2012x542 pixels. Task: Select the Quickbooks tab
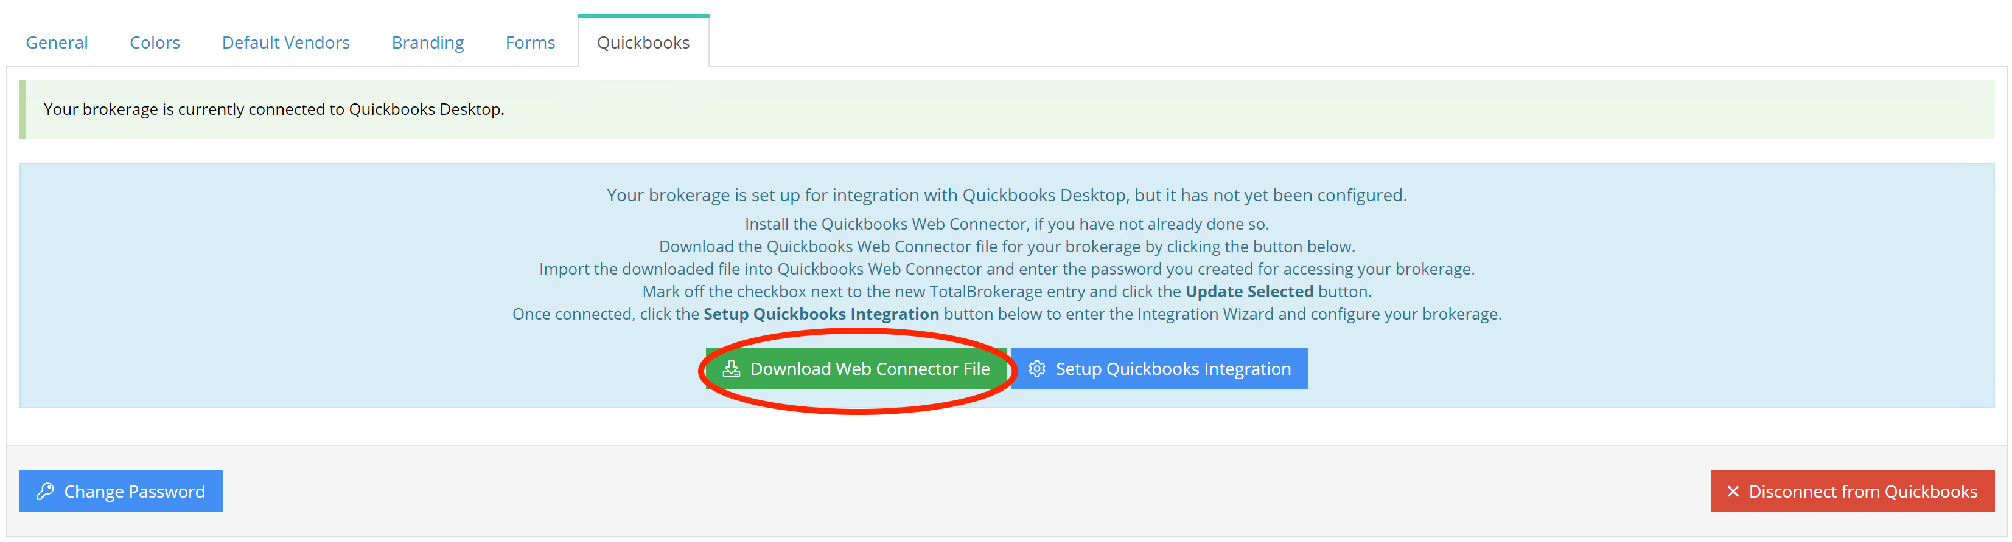(643, 42)
